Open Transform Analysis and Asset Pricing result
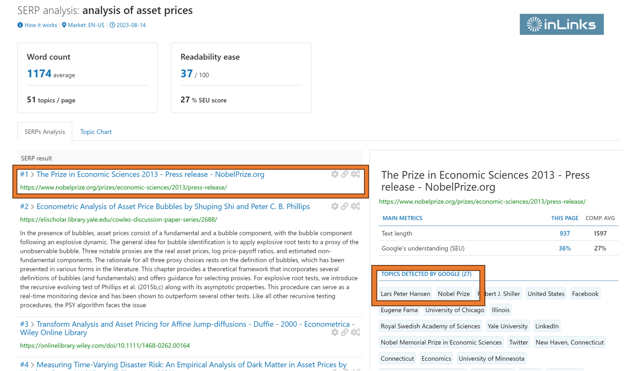 point(187,328)
